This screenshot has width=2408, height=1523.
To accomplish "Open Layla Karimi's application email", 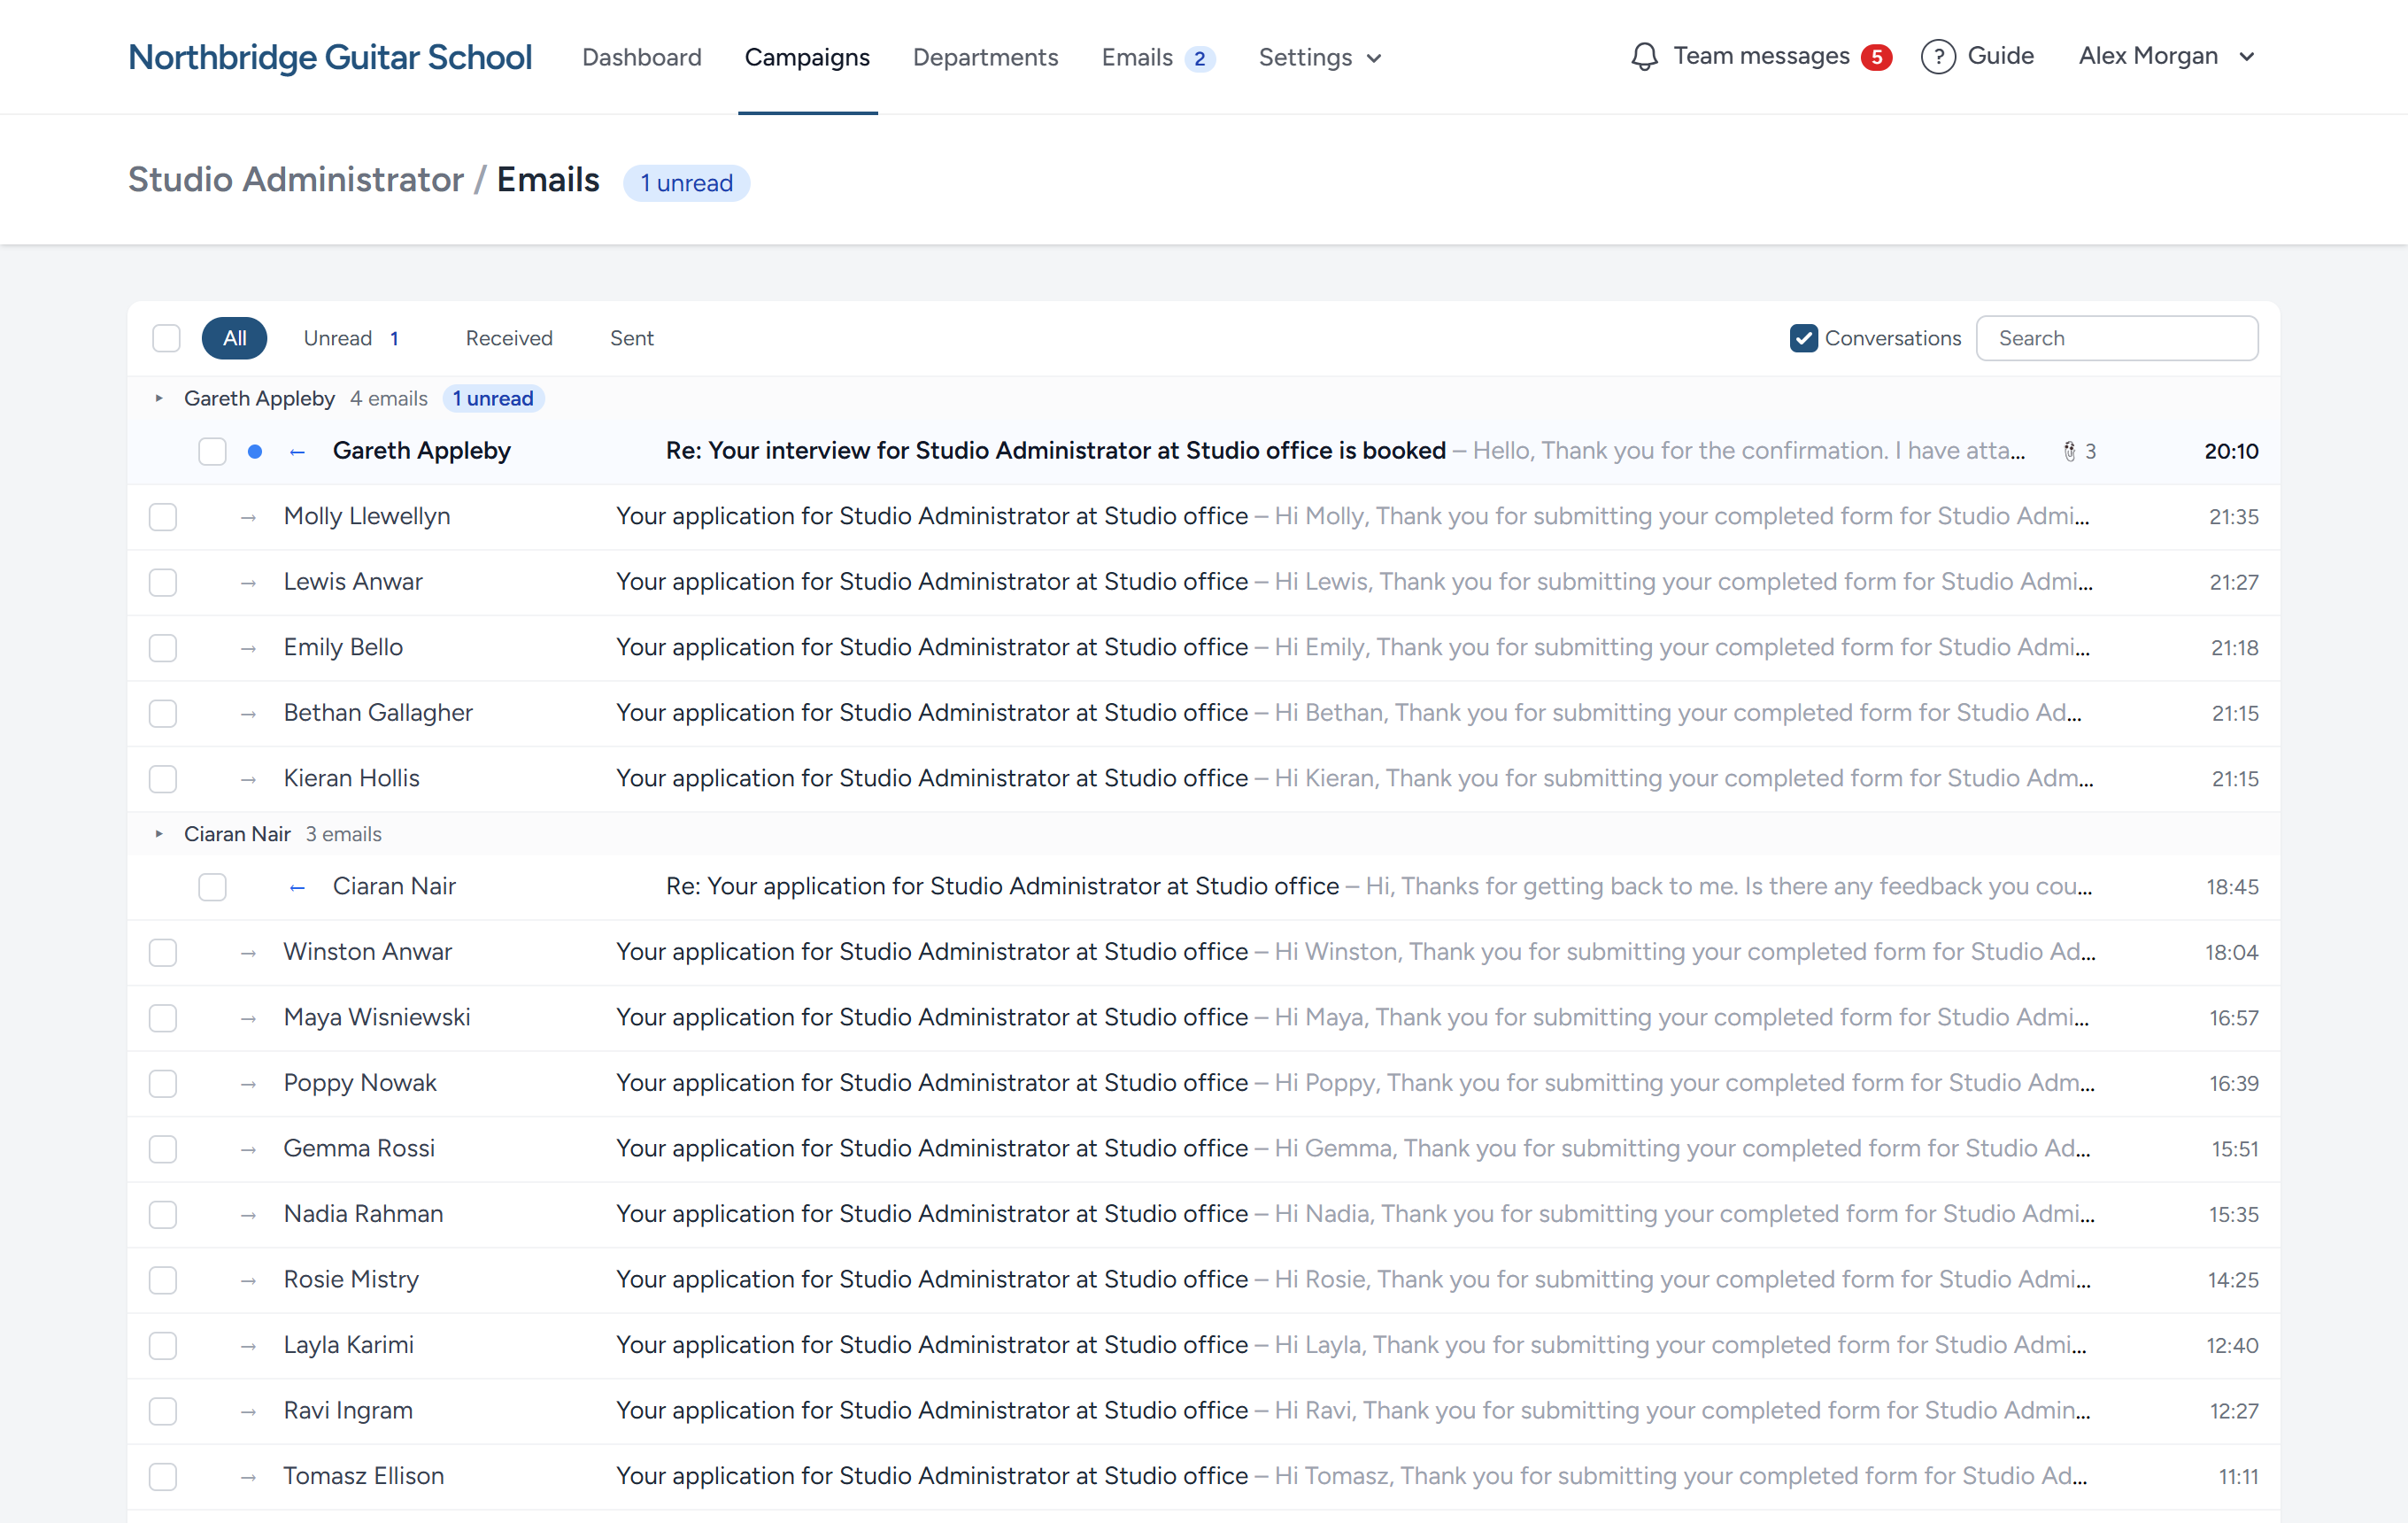I will (x=1204, y=1345).
